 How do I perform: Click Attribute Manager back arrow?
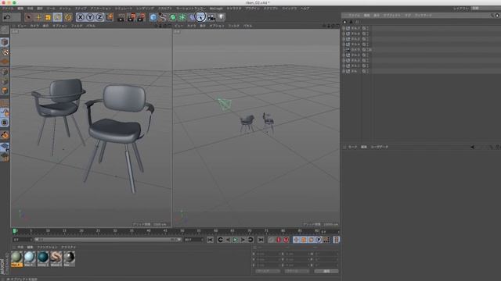tap(473, 148)
